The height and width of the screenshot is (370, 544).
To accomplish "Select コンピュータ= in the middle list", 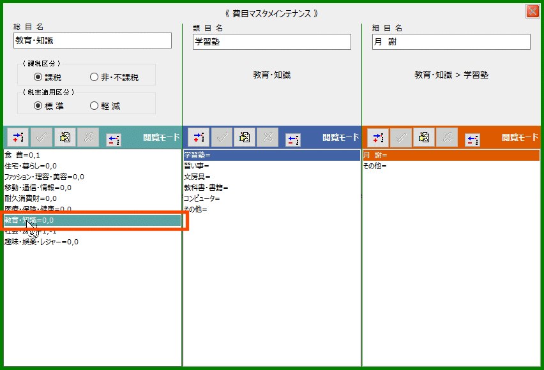I will click(x=272, y=198).
